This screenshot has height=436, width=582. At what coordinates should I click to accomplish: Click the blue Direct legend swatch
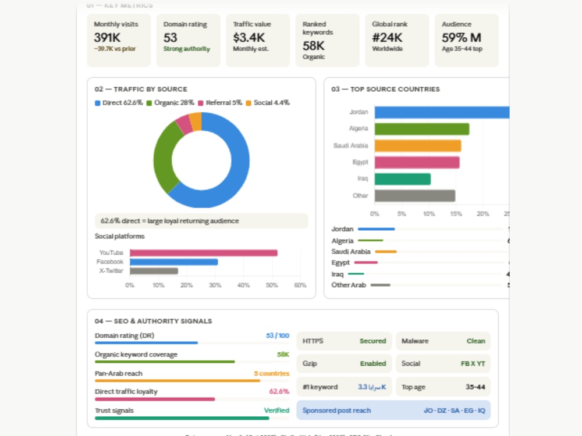click(98, 103)
